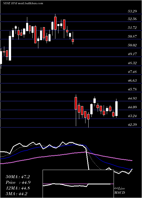Viewport: 142px width, 198px height.
Task: Click the <<Live MACD label
Action: 120,191
